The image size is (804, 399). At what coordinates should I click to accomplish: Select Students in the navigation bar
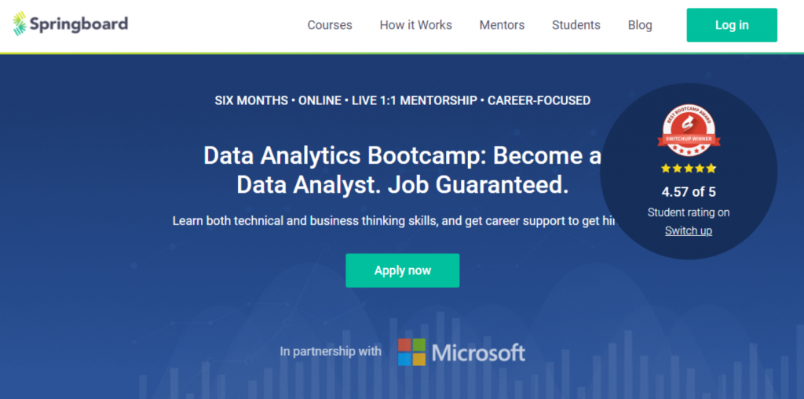[576, 25]
